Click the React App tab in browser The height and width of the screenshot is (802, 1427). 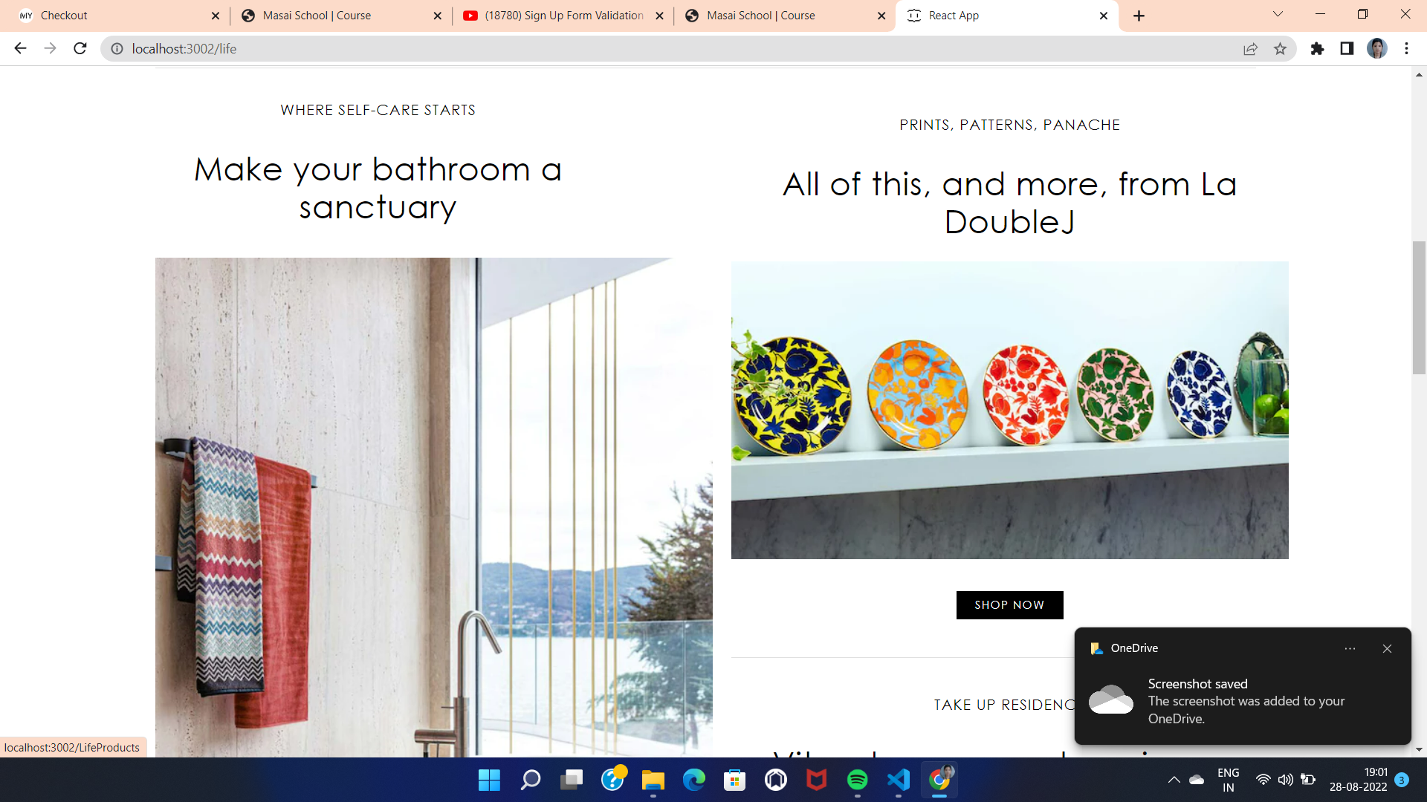pyautogui.click(x=1005, y=16)
